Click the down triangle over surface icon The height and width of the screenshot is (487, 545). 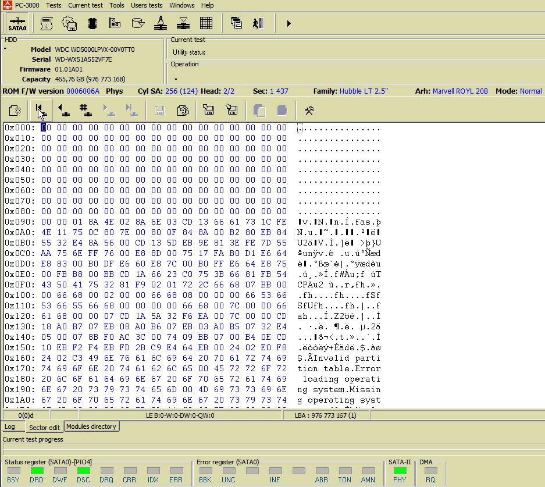point(183,23)
